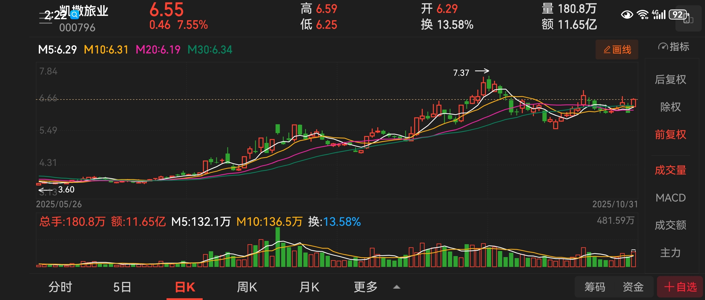Select 前复权 adjustment mode

click(670, 135)
